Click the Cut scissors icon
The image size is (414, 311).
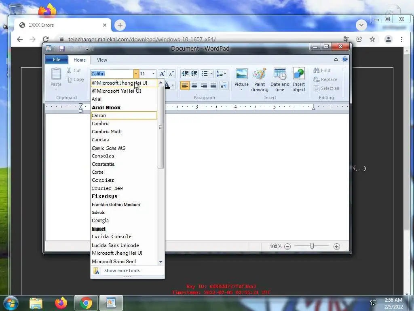tap(69, 70)
